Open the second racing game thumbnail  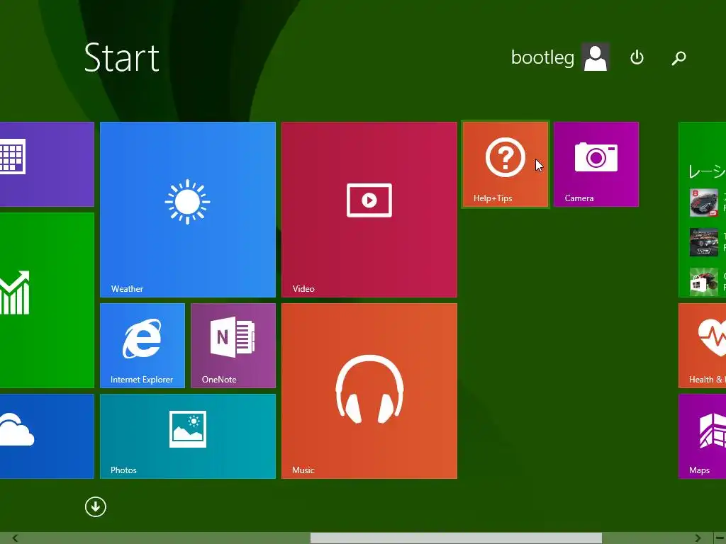(704, 242)
